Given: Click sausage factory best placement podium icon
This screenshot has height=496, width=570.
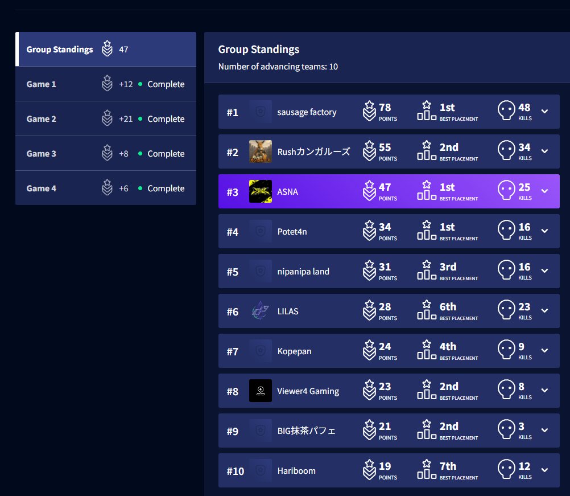Looking at the screenshot, I should click(x=427, y=110).
